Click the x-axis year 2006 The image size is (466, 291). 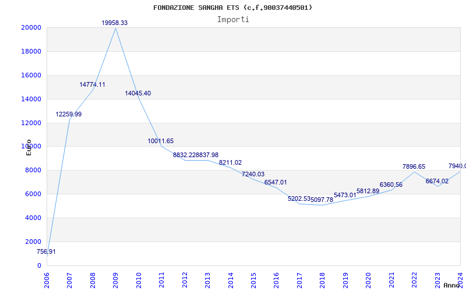click(x=47, y=281)
